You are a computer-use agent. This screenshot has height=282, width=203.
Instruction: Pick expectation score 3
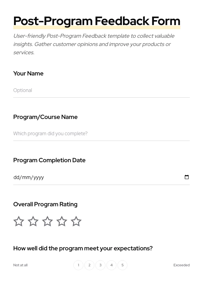point(100,265)
